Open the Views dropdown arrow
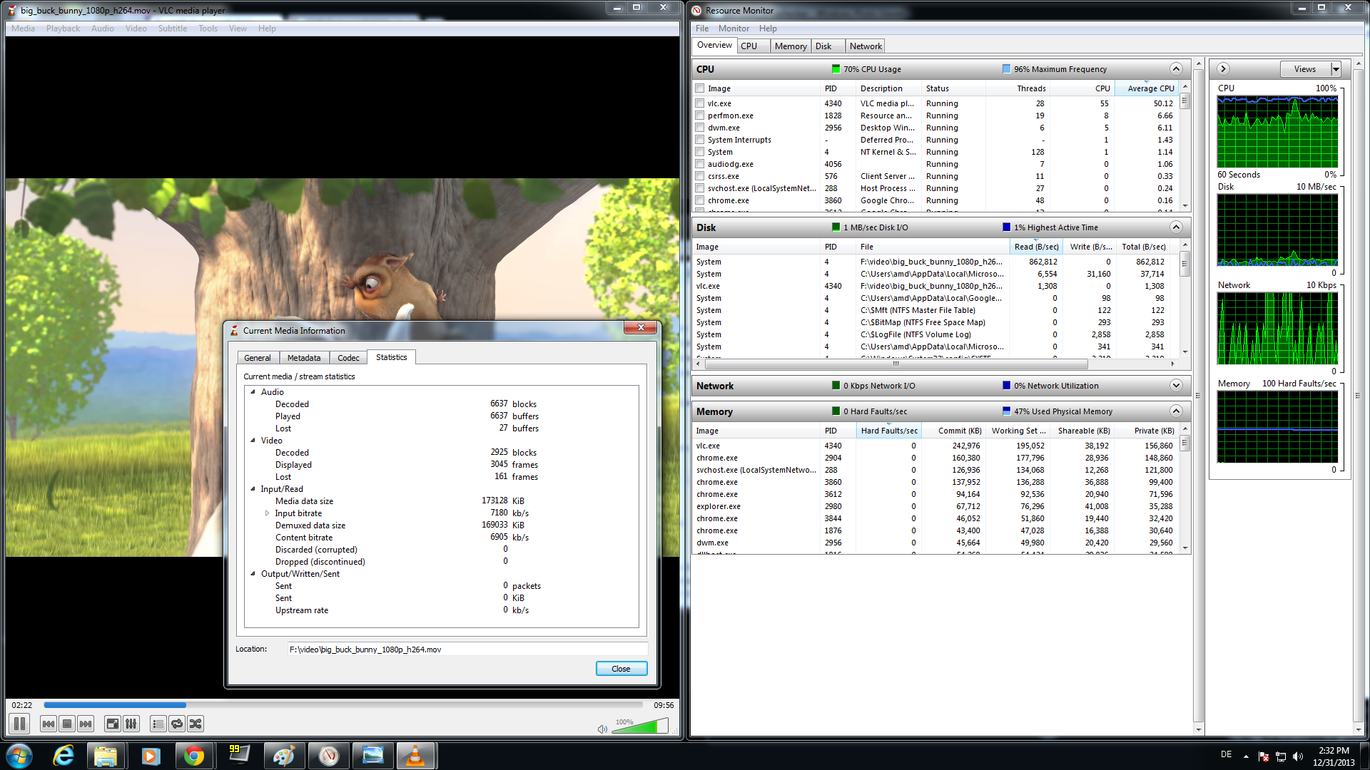1370x770 pixels. click(x=1336, y=69)
